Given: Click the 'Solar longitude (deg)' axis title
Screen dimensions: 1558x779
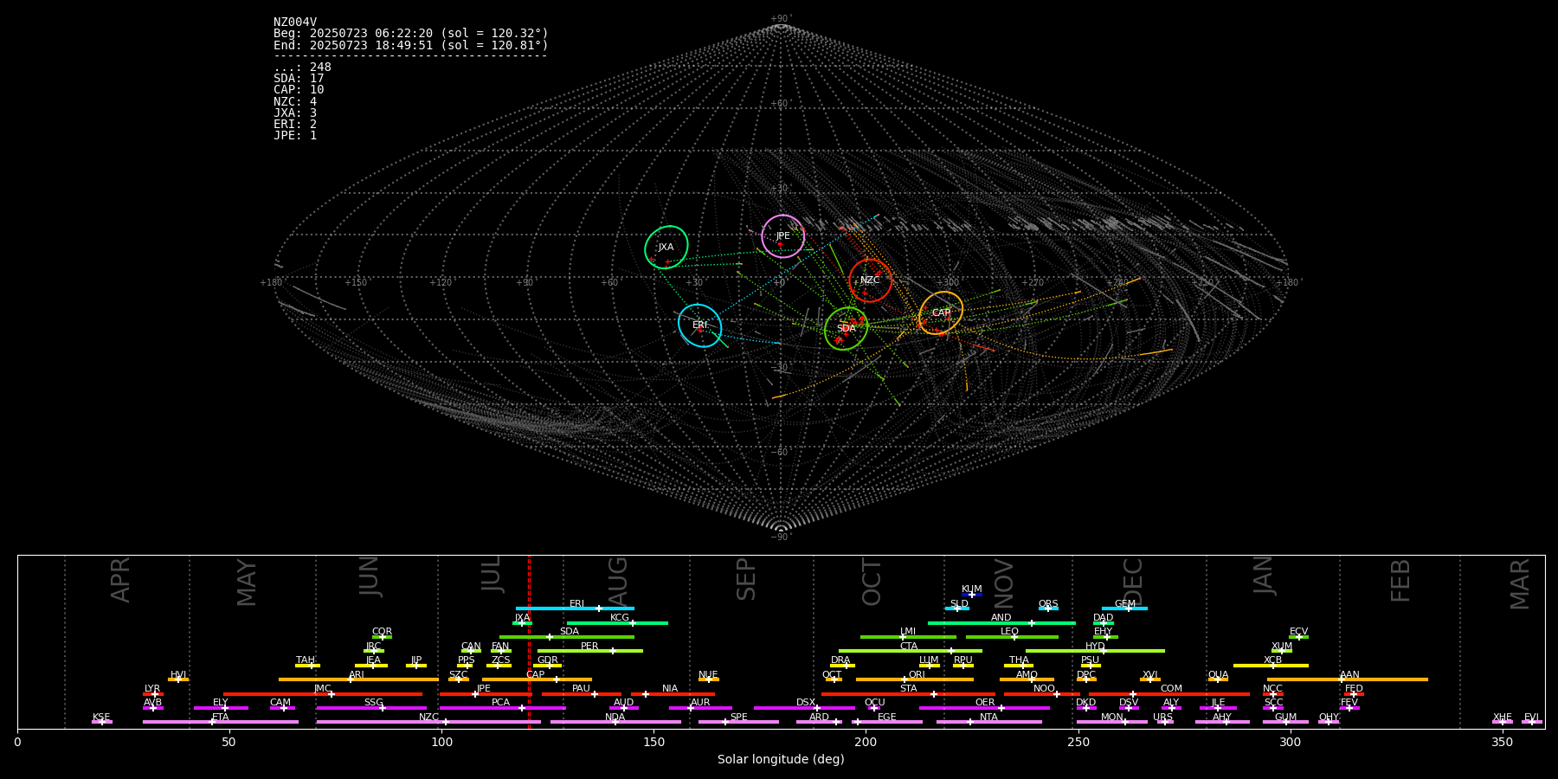Looking at the screenshot, I should [x=781, y=760].
